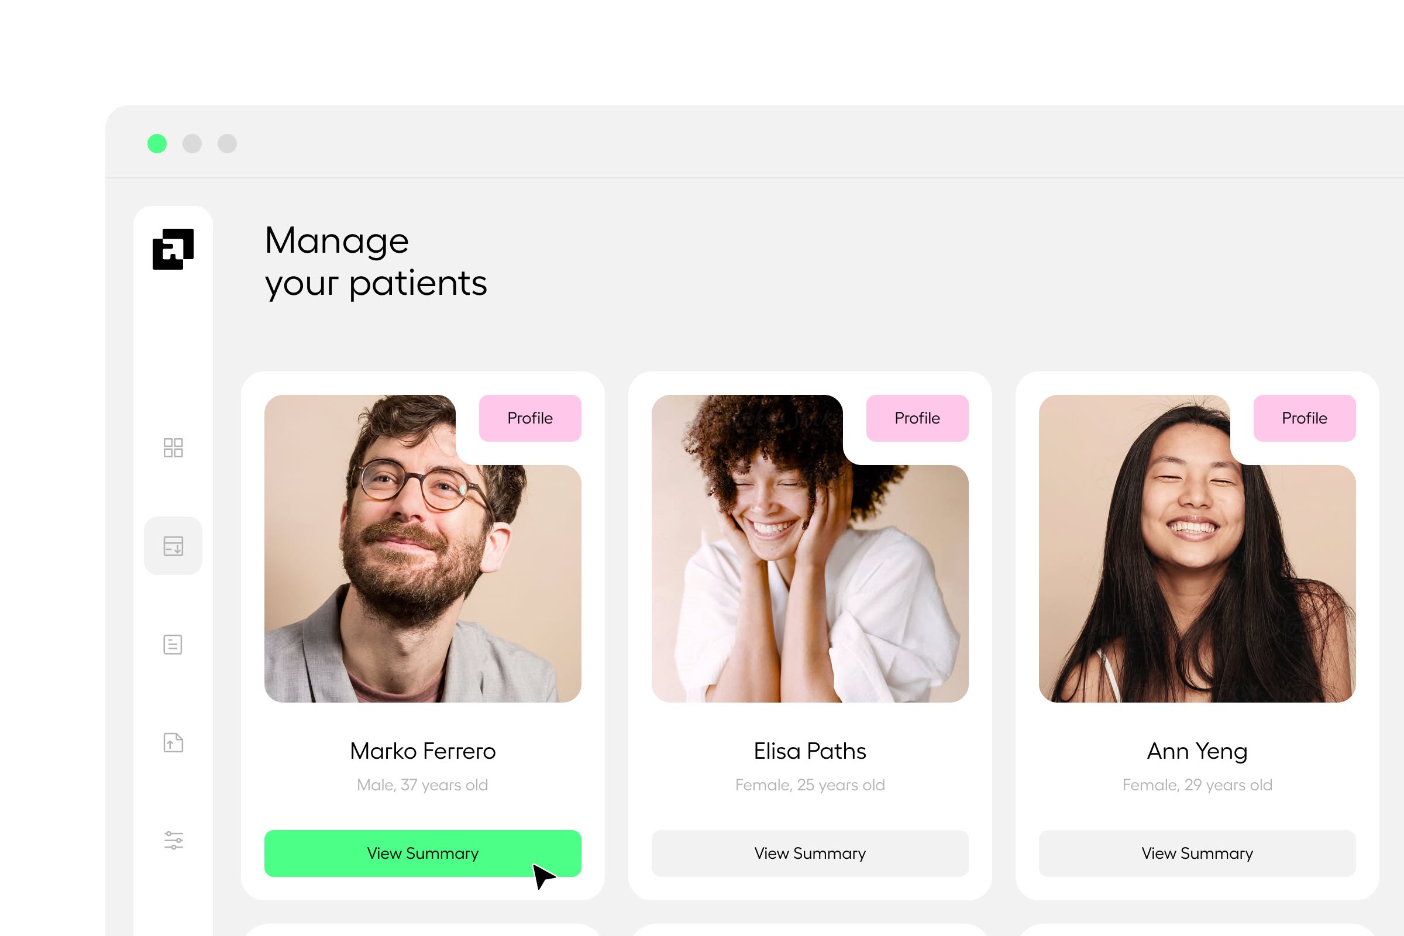Click the middle gray window dot
The height and width of the screenshot is (936, 1404).
[x=192, y=144]
